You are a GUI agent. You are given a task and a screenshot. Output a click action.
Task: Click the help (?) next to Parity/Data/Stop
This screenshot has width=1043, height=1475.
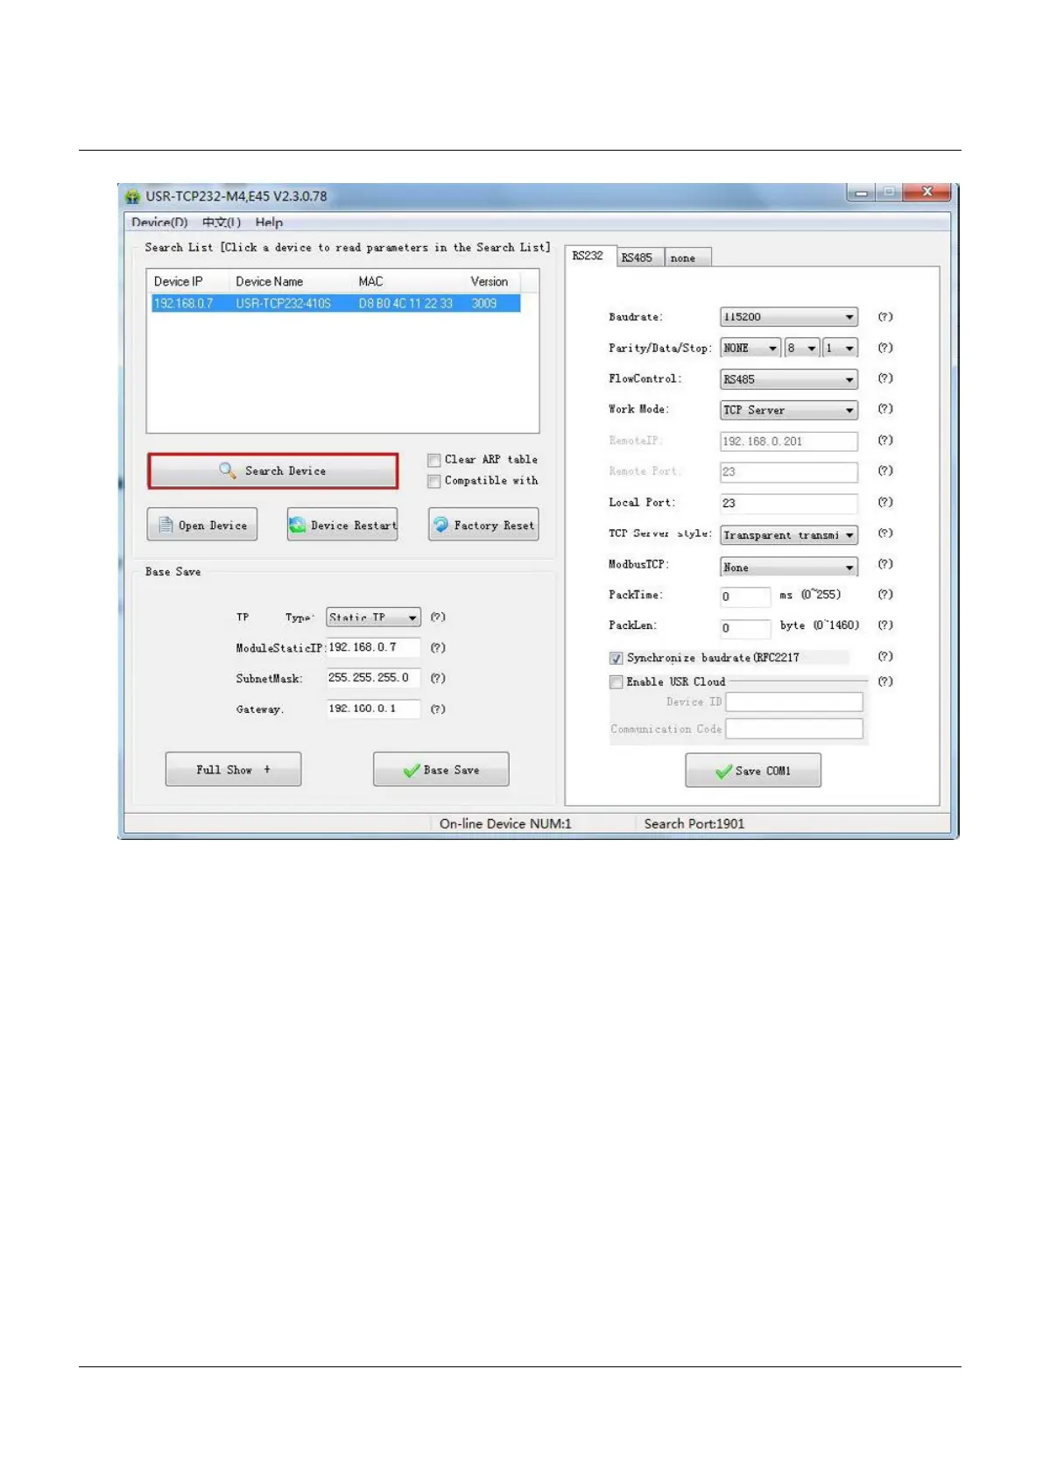[885, 348]
